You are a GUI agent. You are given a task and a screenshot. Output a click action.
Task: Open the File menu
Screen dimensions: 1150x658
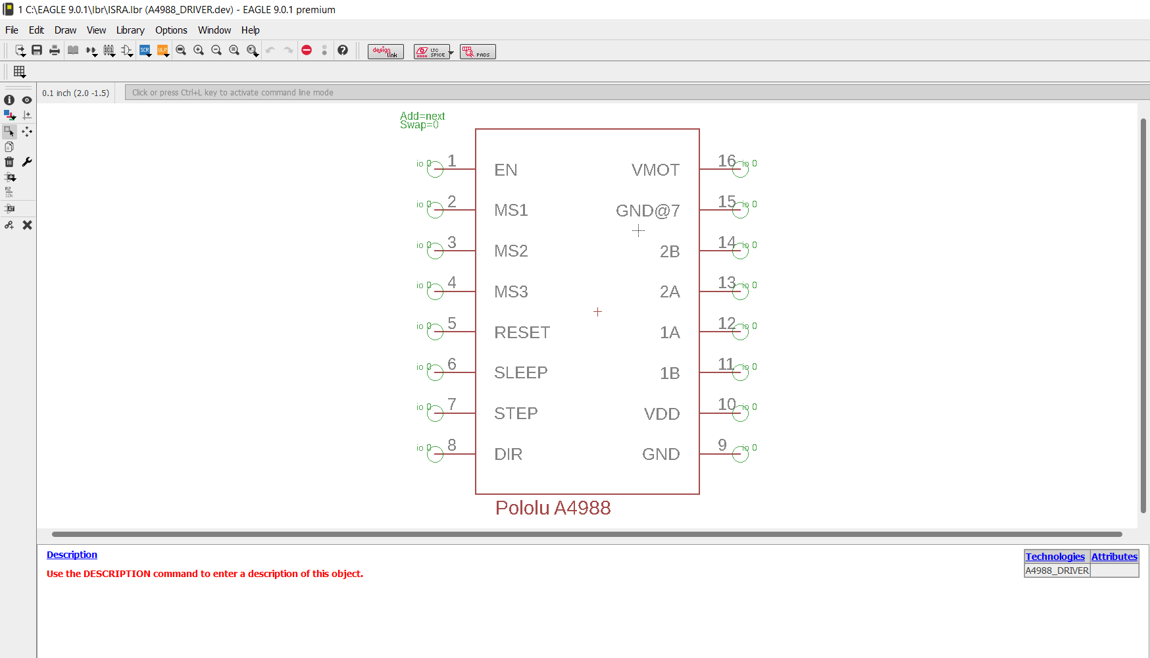pyautogui.click(x=12, y=30)
